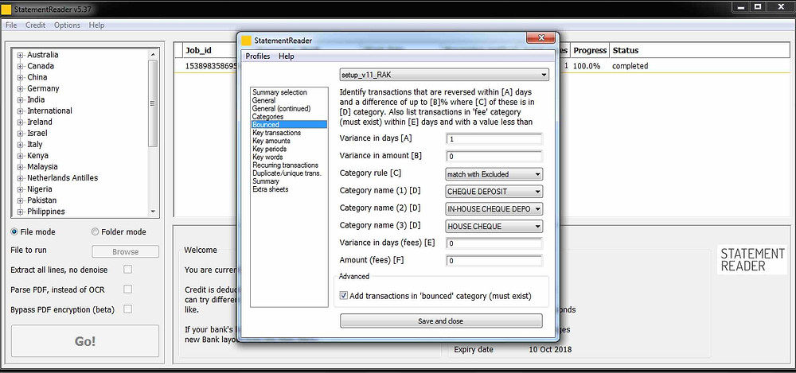Select Bounced in settings list

(290, 124)
